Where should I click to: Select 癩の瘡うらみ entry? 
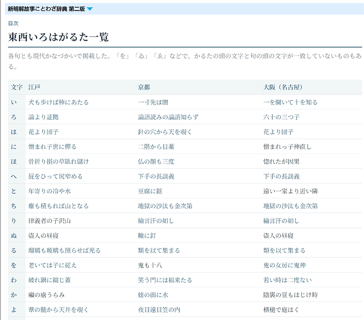pos(46,295)
